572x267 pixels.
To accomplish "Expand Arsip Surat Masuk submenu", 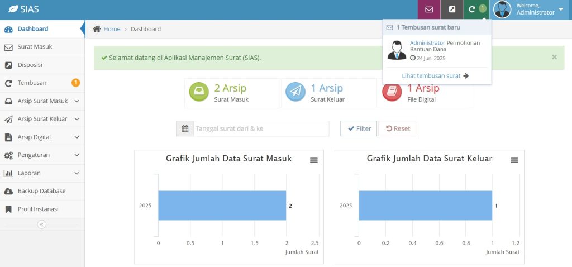I will pos(42,101).
